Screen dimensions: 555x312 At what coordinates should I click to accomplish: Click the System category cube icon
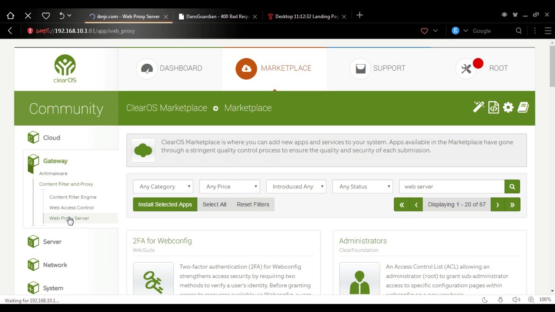point(33,288)
